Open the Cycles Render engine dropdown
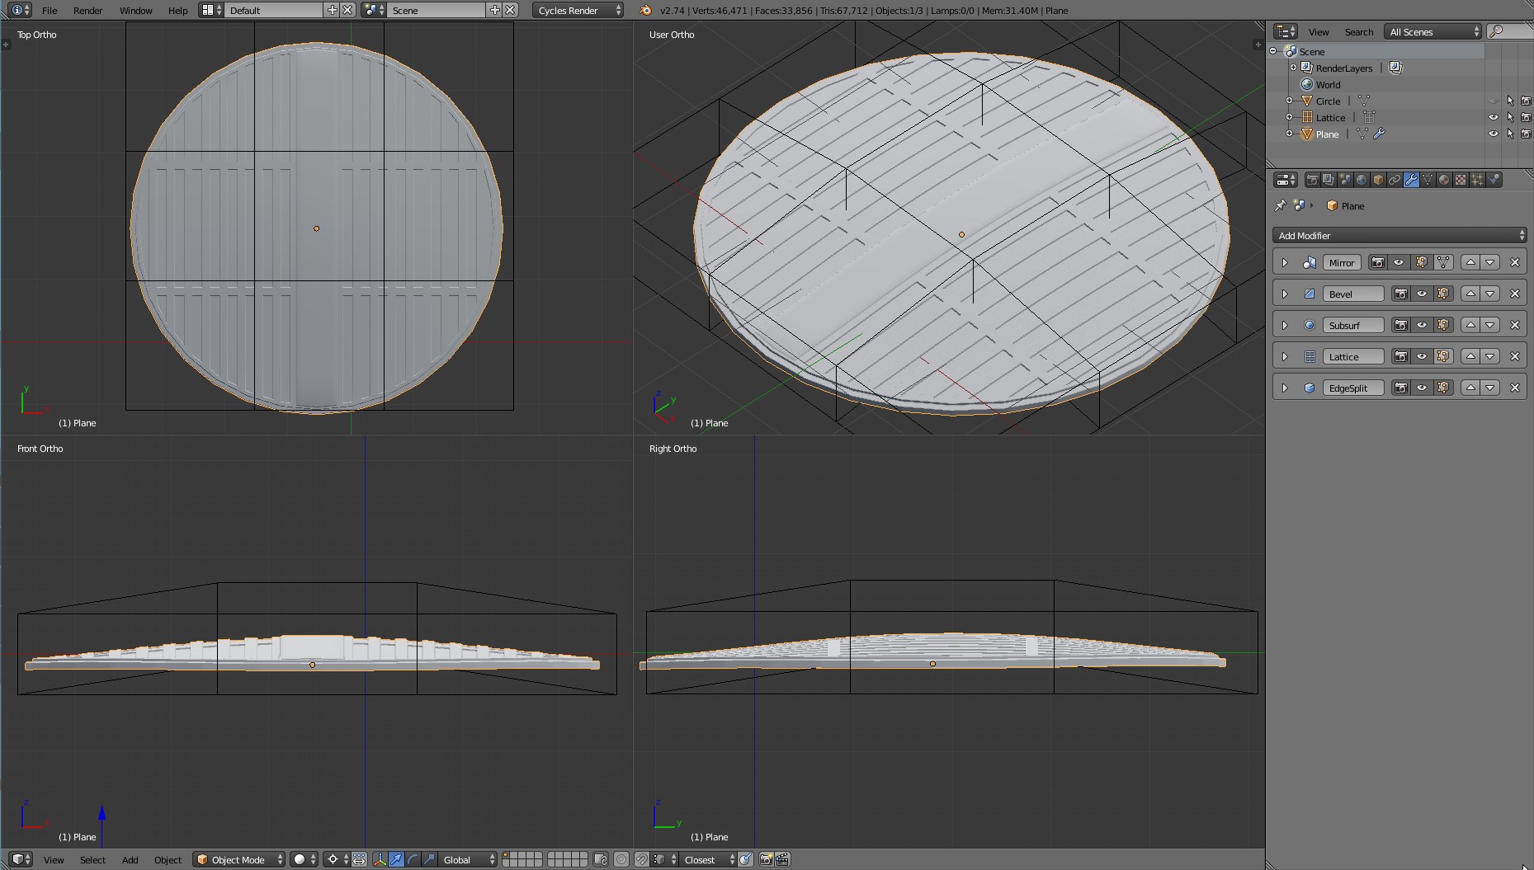 [x=578, y=10]
